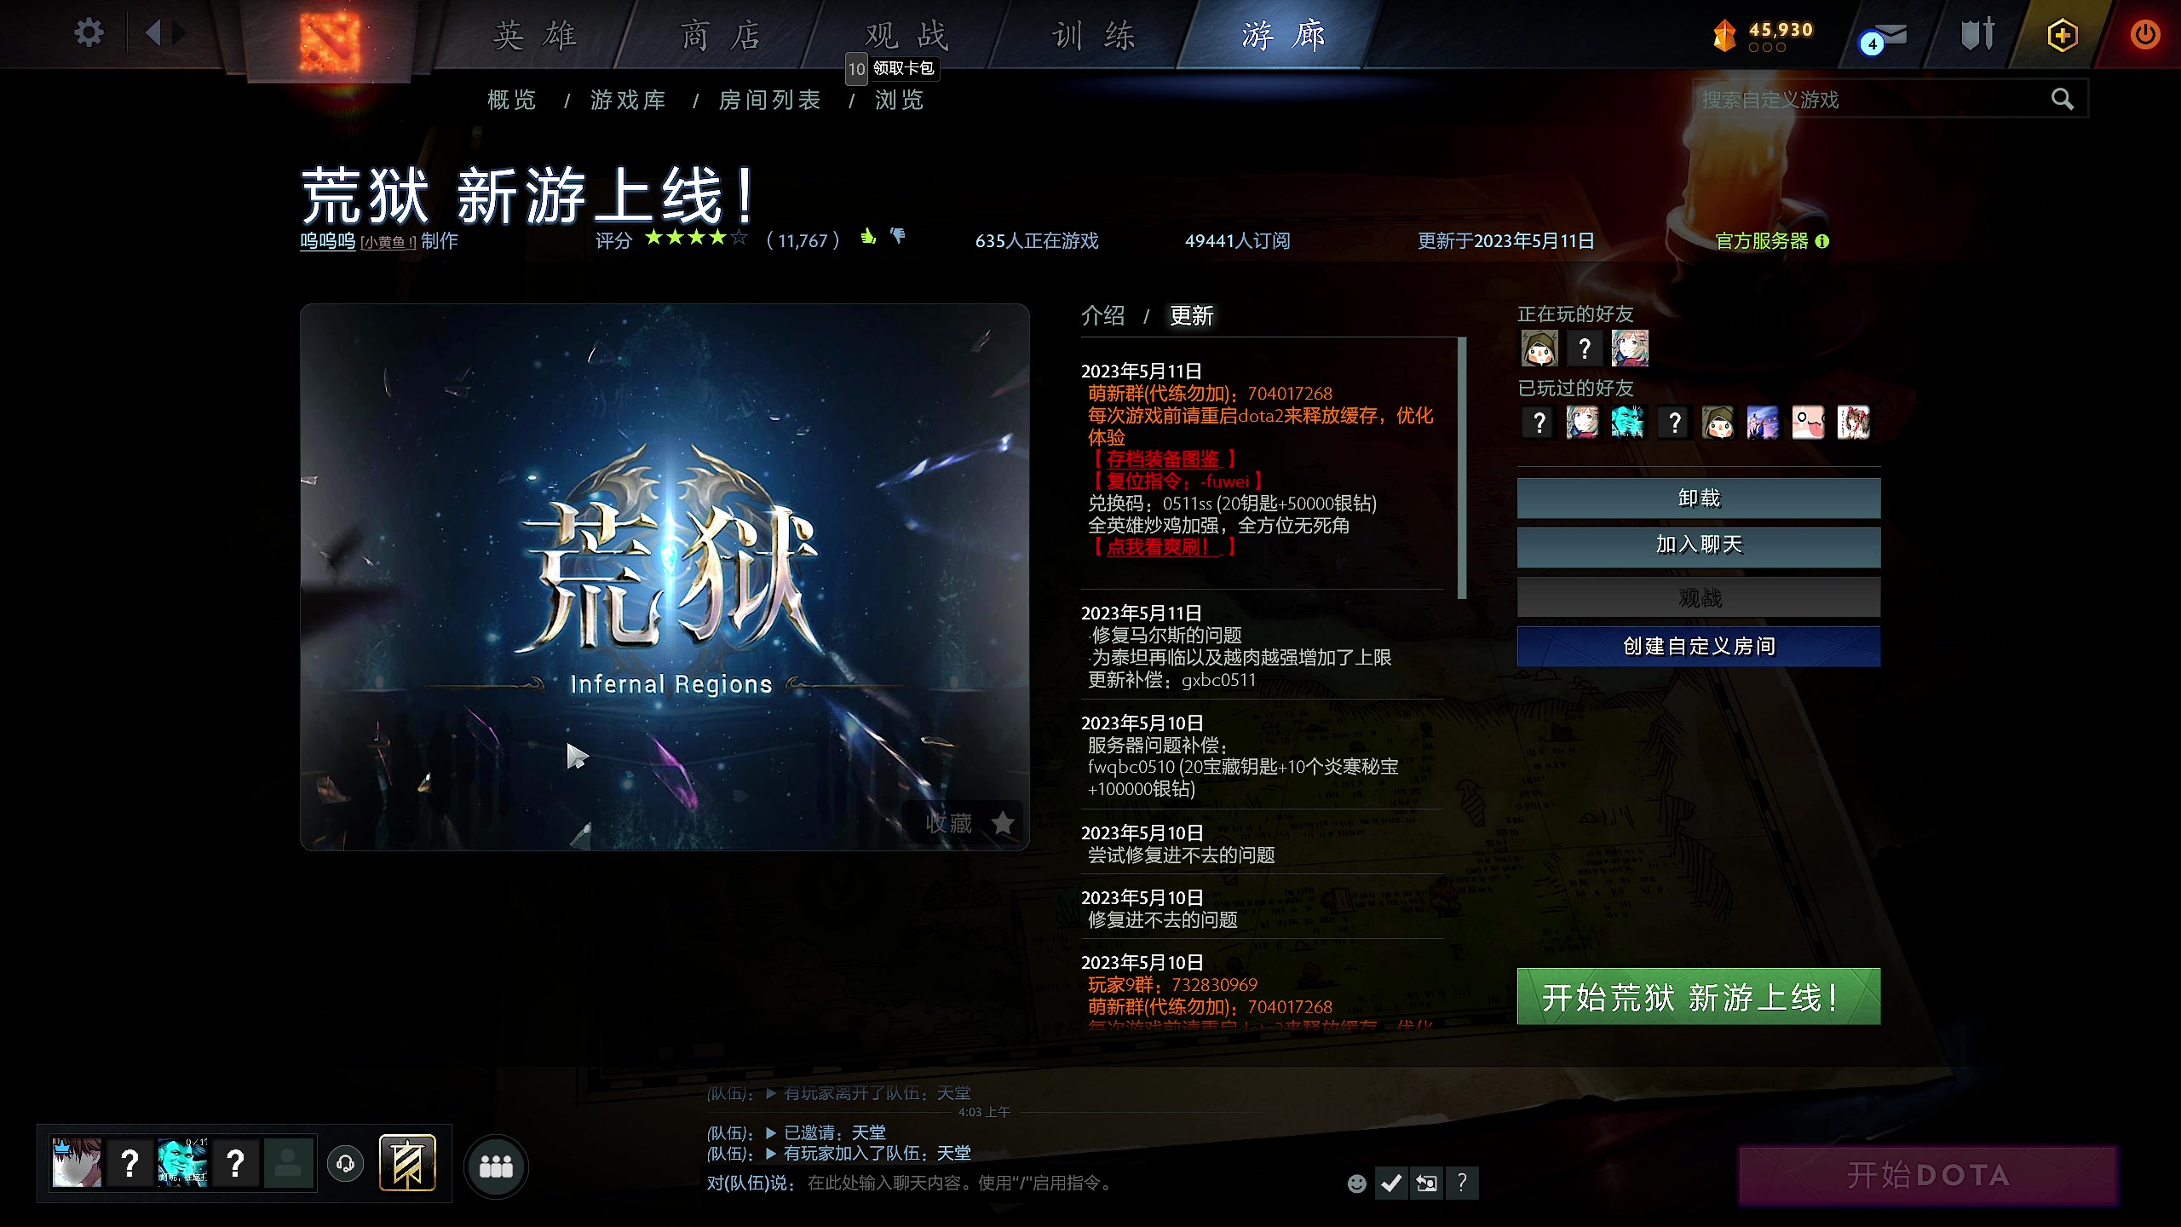The width and height of the screenshot is (2181, 1227).
Task: Click the 开始DOTA button
Action: tap(1929, 1176)
